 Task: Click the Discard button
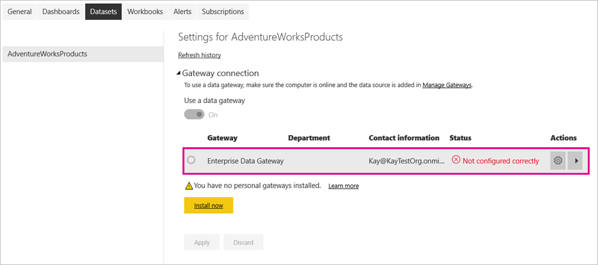click(x=243, y=242)
